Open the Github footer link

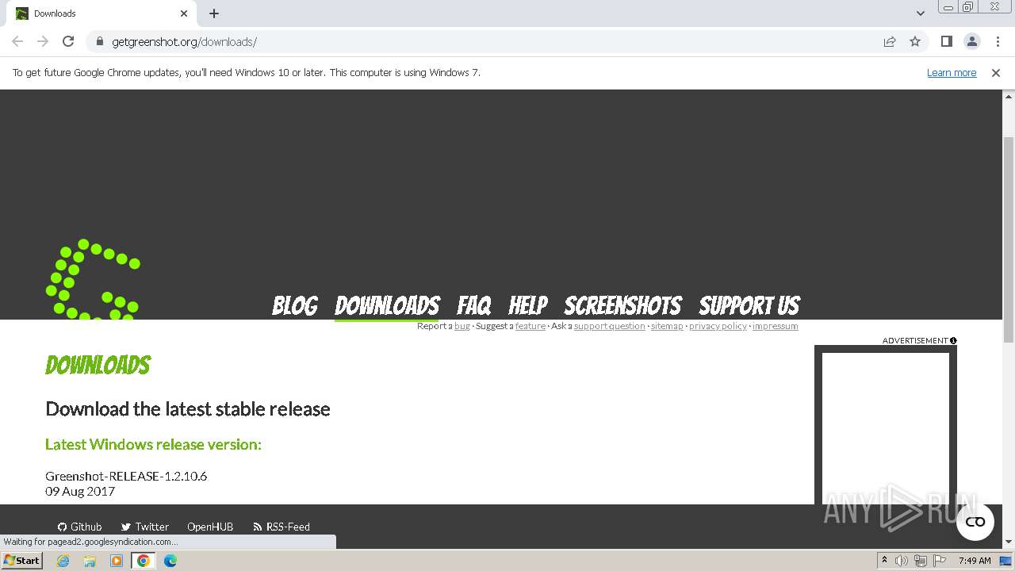point(80,527)
